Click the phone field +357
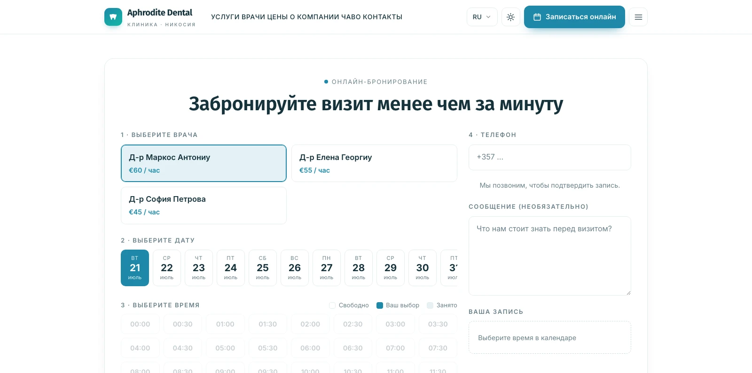 pyautogui.click(x=550, y=157)
